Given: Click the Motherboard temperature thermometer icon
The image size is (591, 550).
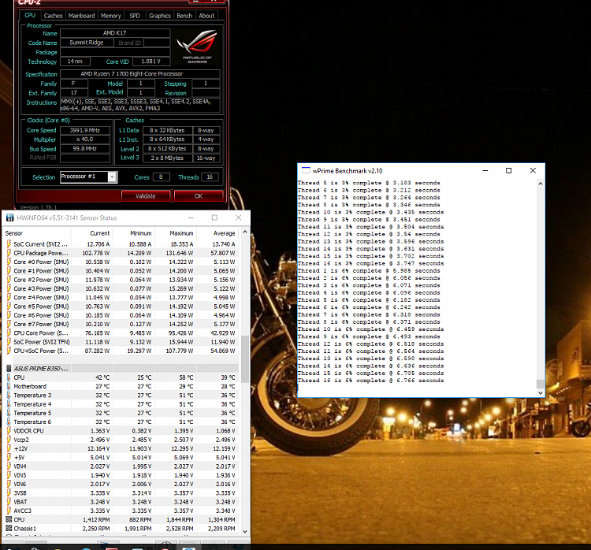Looking at the screenshot, I should click(x=9, y=386).
